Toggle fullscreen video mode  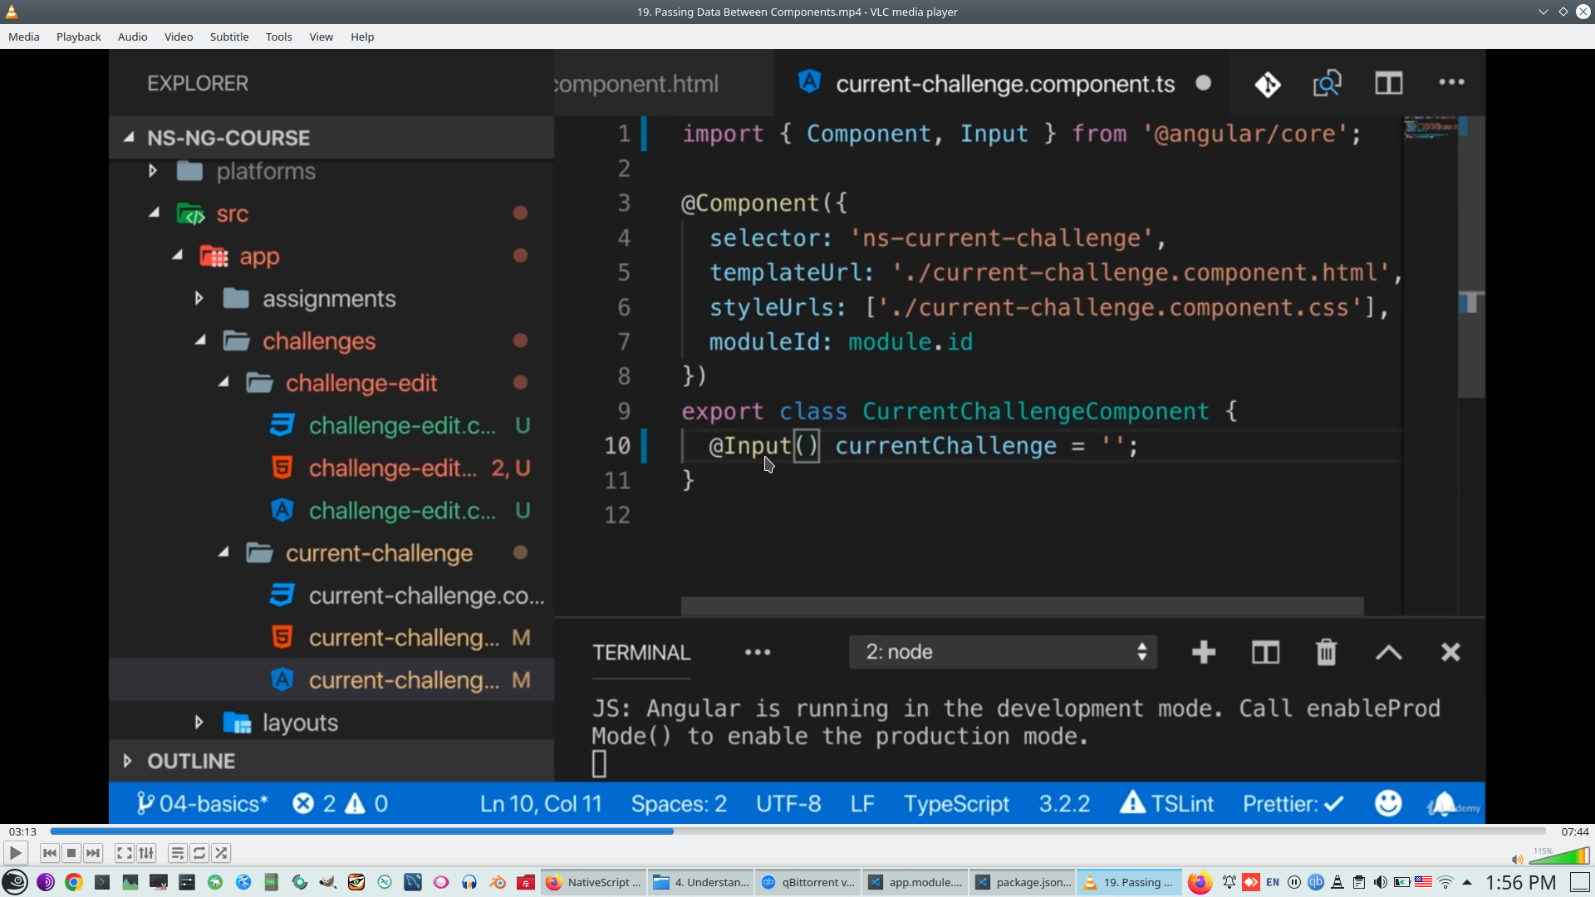point(124,853)
